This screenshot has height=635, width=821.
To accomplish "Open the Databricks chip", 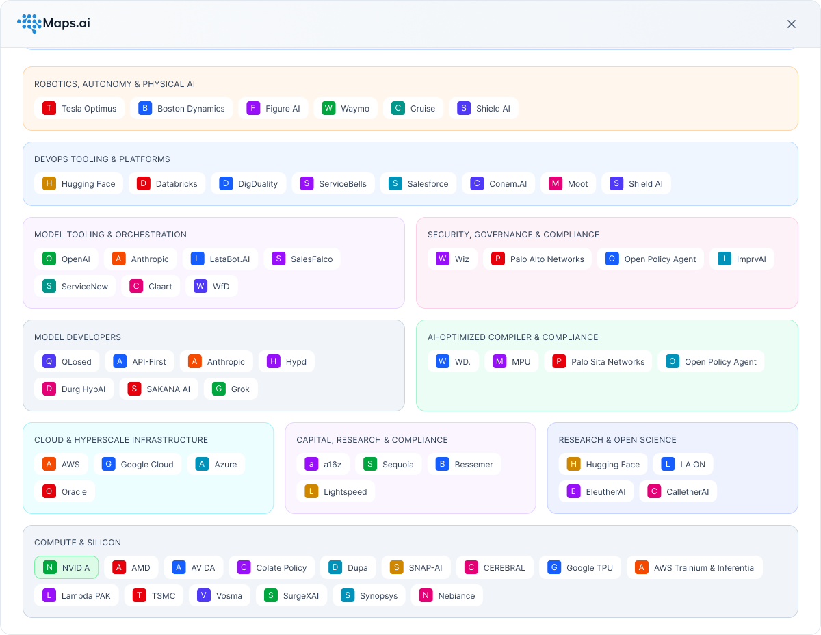I will coord(167,183).
